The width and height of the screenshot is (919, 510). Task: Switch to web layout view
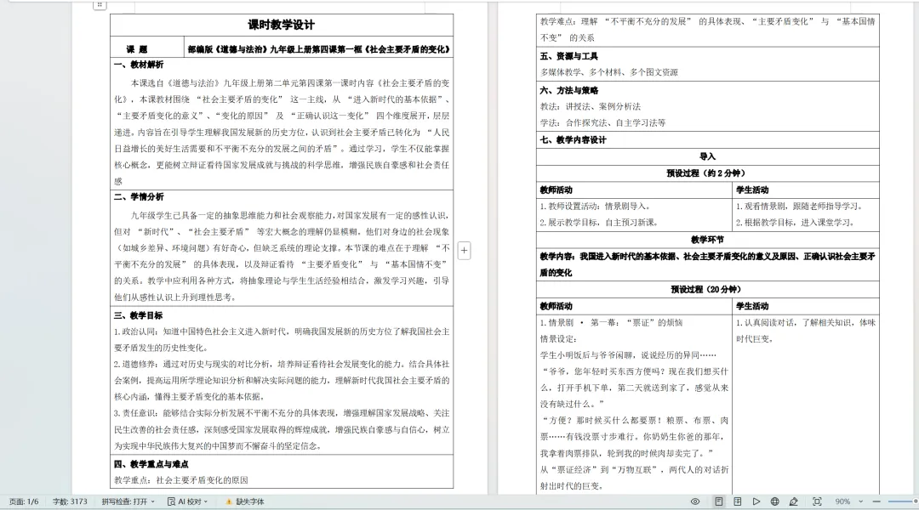coord(775,501)
